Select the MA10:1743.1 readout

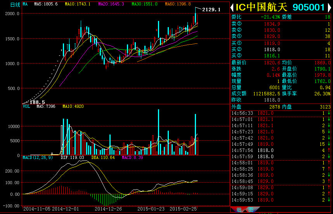click(78, 4)
